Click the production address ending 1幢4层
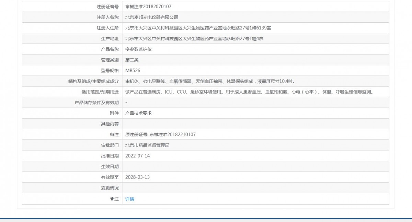Screen dimensions: 412x222 pyautogui.click(x=194, y=39)
